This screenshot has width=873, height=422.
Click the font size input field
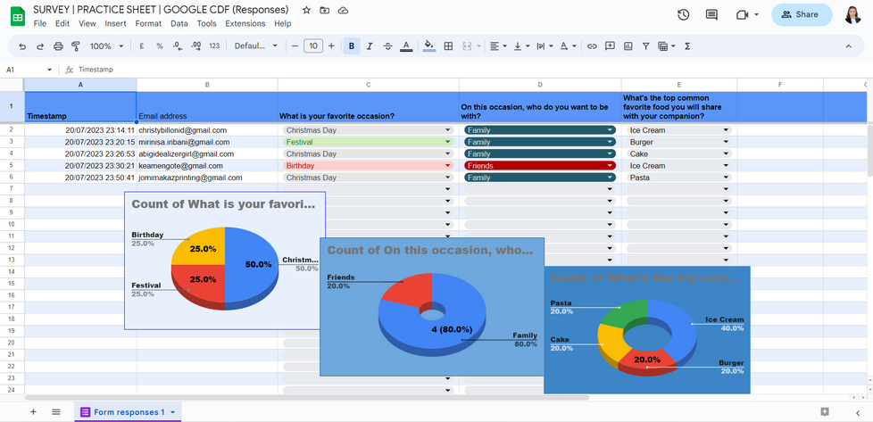313,46
